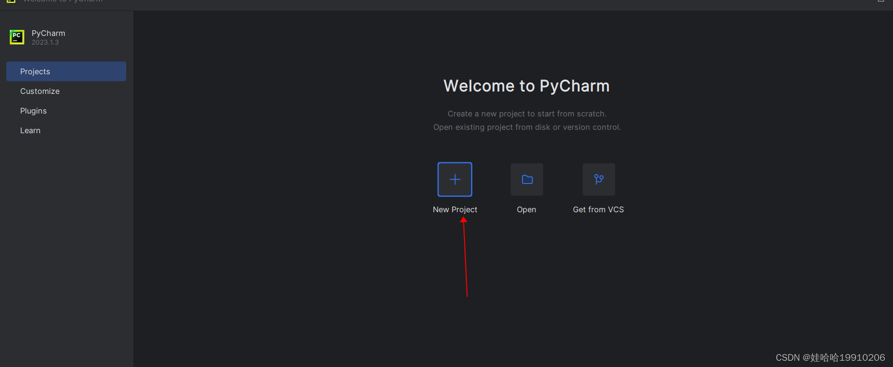Click the PyCharm product name text
Screen dimensions: 893x367
pos(48,33)
